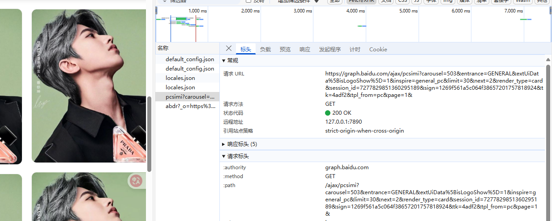Select the pcsimi?carousel= request row
The height and width of the screenshot is (221, 552).
[x=187, y=97]
